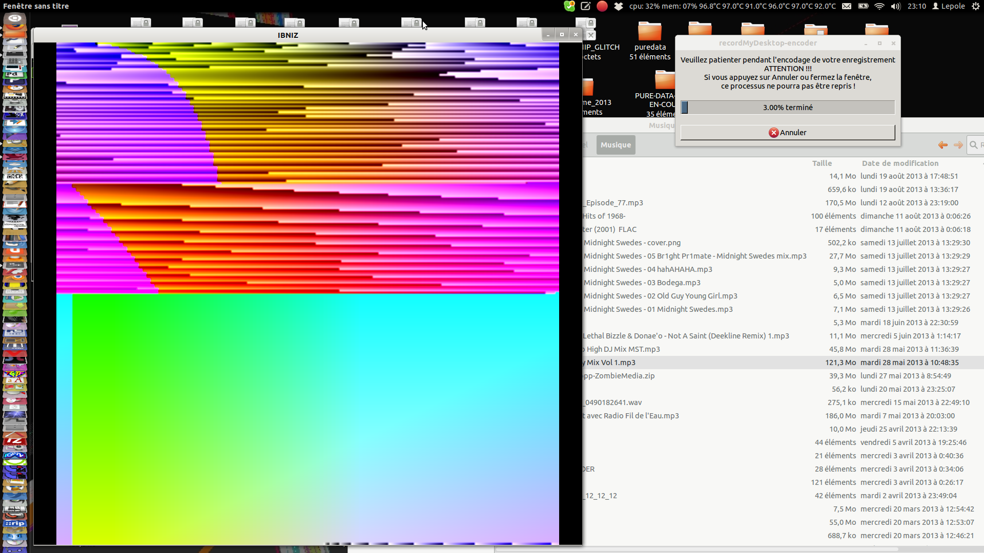Go back with the orange left arrow
This screenshot has width=984, height=553.
[942, 145]
